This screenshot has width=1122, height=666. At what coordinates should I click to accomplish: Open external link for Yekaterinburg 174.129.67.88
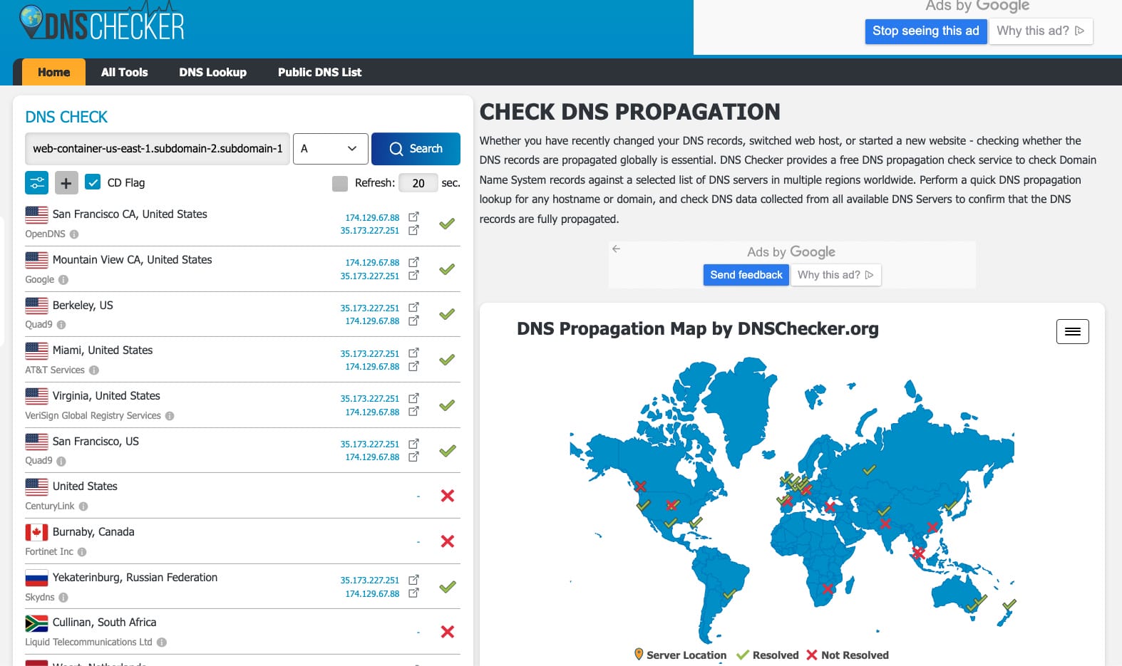tap(413, 593)
